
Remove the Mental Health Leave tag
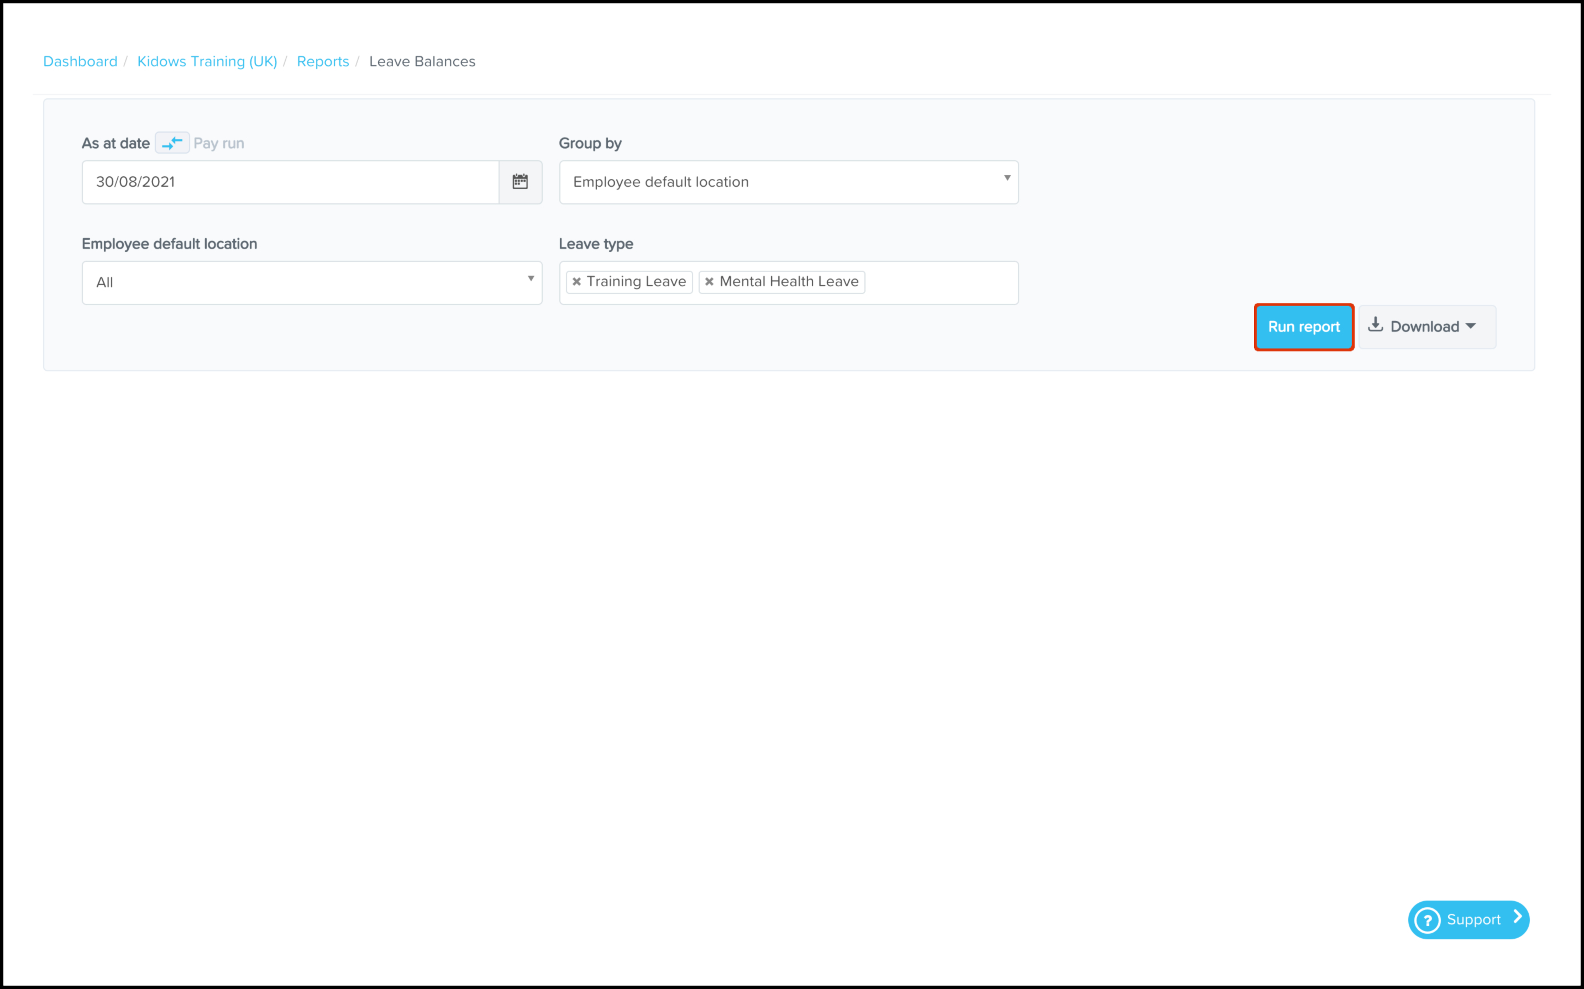709,282
